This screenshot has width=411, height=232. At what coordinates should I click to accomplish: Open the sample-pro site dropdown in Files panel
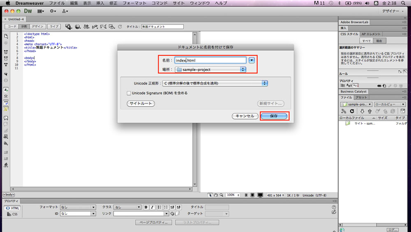point(356,104)
